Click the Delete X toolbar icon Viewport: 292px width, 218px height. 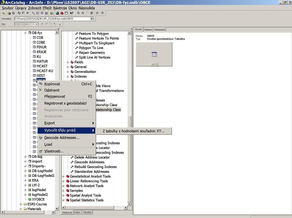[x=28, y=13]
